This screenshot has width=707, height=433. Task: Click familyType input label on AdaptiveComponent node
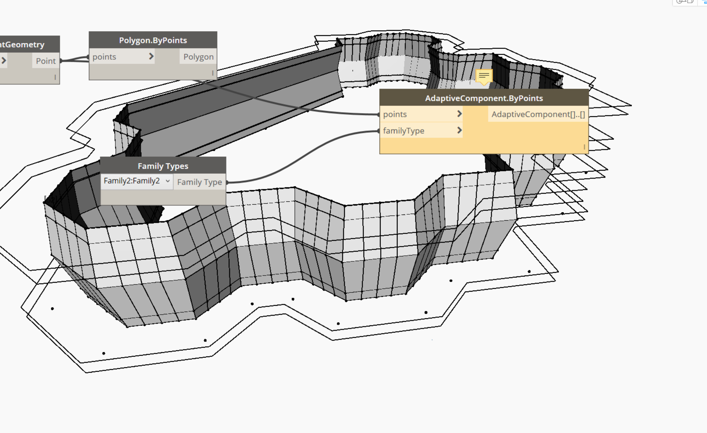click(403, 131)
